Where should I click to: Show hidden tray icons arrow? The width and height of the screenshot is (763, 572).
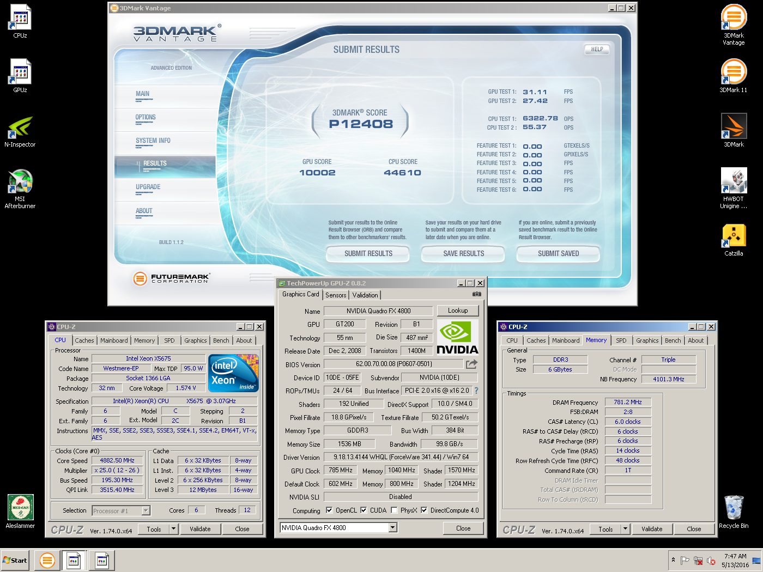[x=673, y=560]
